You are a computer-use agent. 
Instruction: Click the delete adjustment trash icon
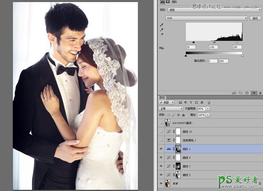click(260, 93)
